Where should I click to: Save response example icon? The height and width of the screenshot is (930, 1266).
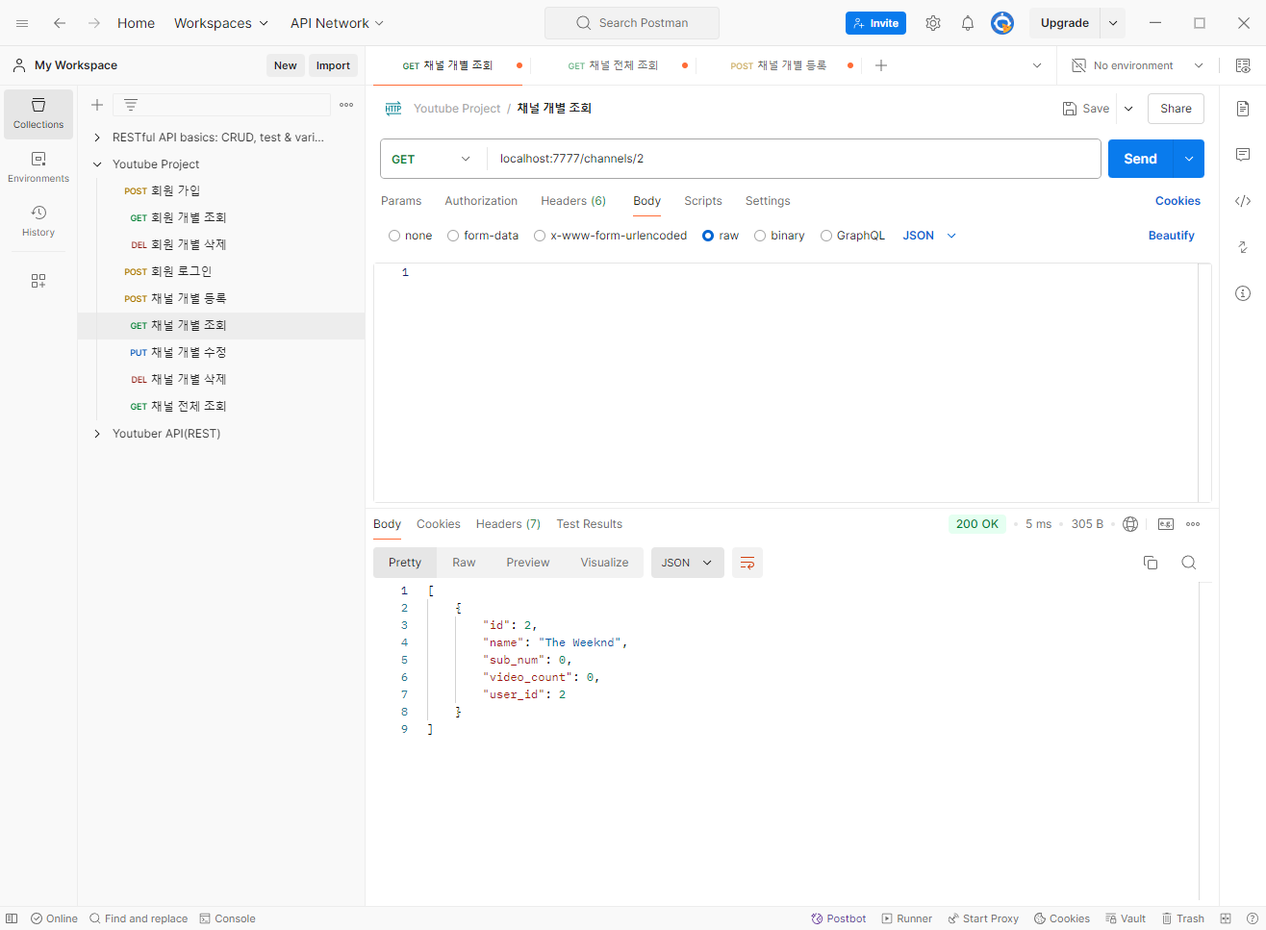[x=1166, y=524]
